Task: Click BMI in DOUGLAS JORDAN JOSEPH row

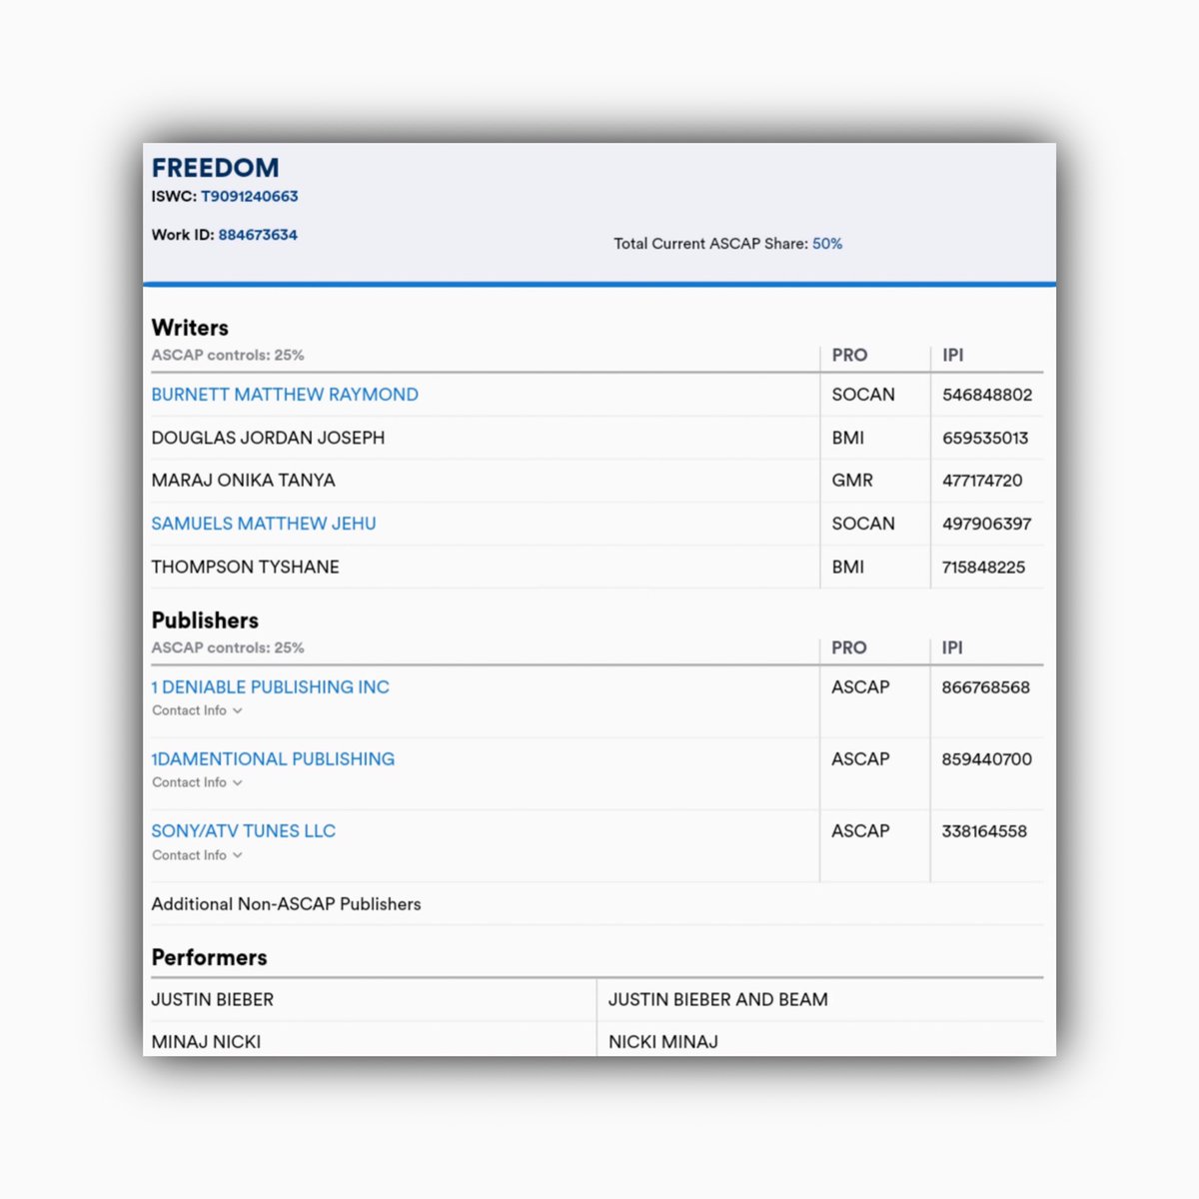Action: point(848,438)
